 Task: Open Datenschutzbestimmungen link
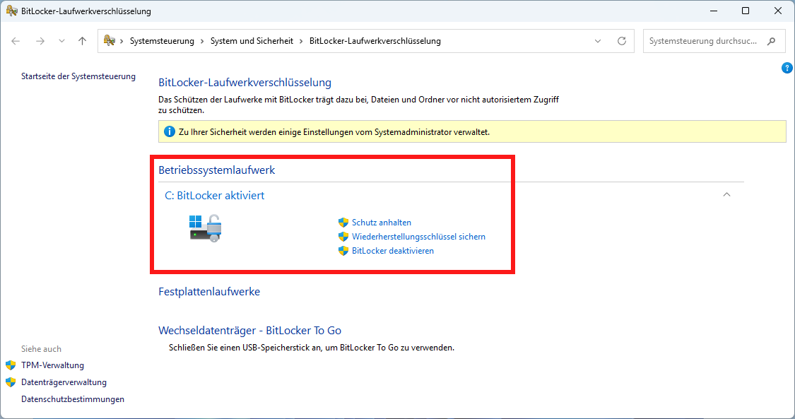[x=73, y=399]
